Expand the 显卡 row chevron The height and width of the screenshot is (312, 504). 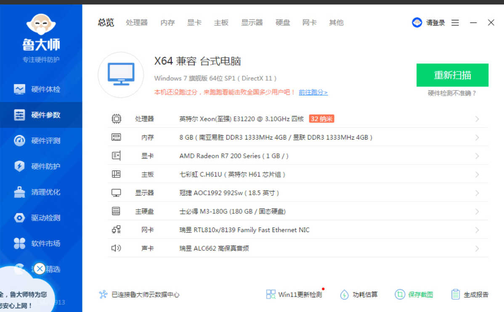[x=477, y=156]
